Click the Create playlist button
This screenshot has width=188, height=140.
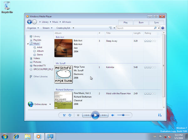[x=65, y=28]
